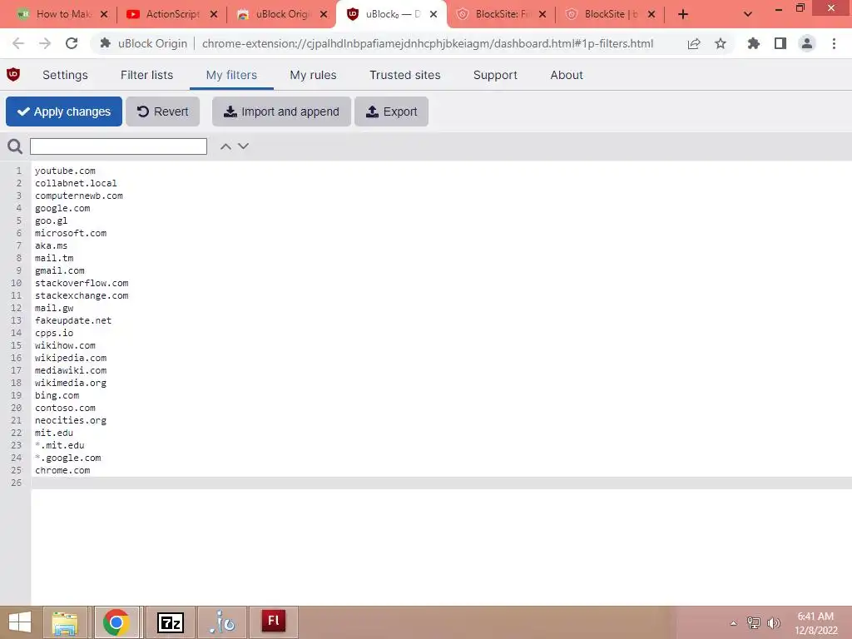The width and height of the screenshot is (852, 639).
Task: Click the network tray icon
Action: point(754,623)
